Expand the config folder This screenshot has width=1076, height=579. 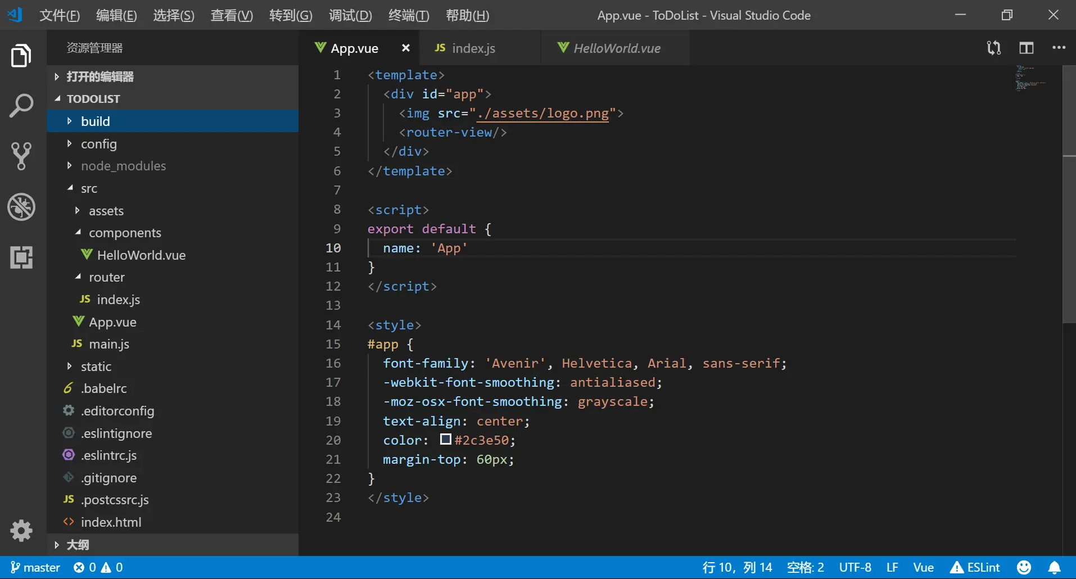(69, 143)
